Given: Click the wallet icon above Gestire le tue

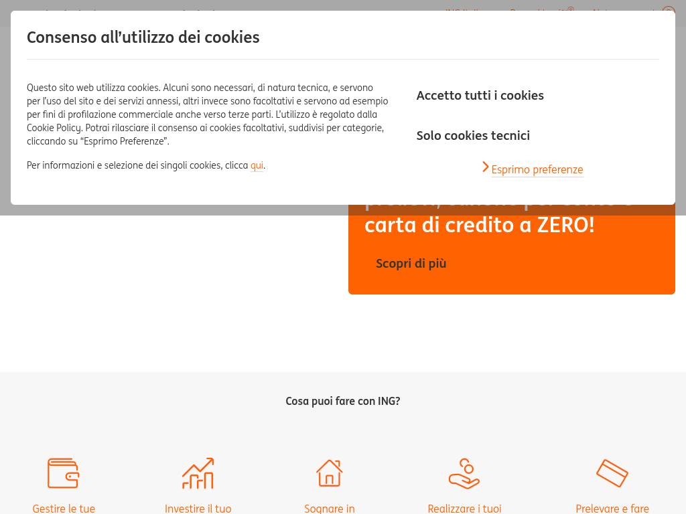Looking at the screenshot, I should tap(64, 473).
